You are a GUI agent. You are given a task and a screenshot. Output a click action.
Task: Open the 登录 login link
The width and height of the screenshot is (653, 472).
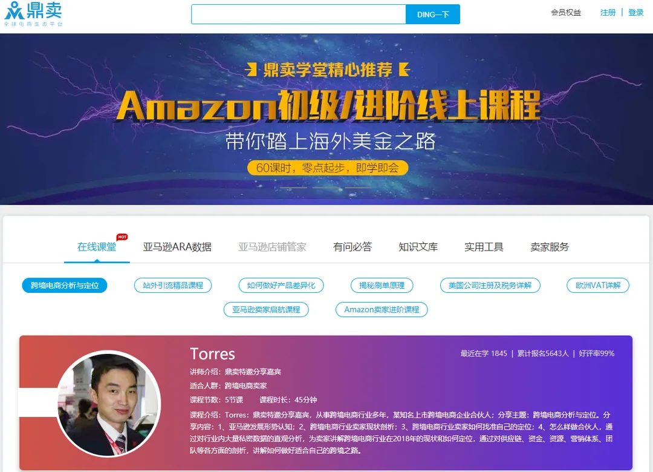(x=635, y=13)
